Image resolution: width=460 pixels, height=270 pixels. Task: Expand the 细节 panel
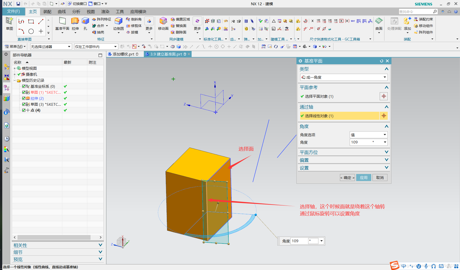coord(58,252)
